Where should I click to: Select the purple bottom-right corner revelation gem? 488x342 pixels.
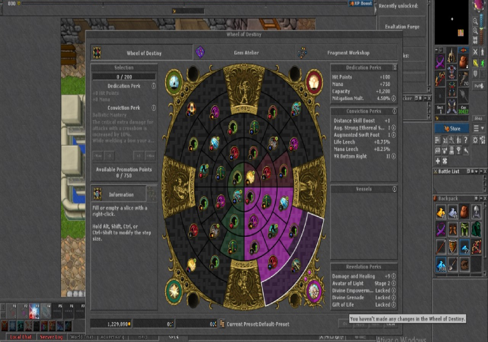[x=315, y=291]
